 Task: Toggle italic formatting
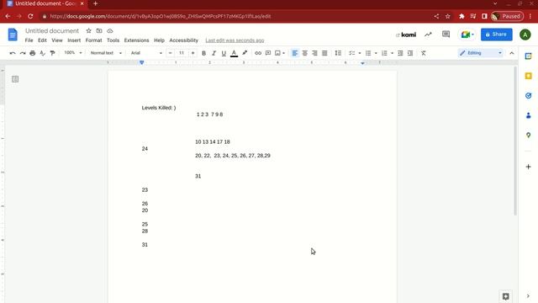coord(214,53)
